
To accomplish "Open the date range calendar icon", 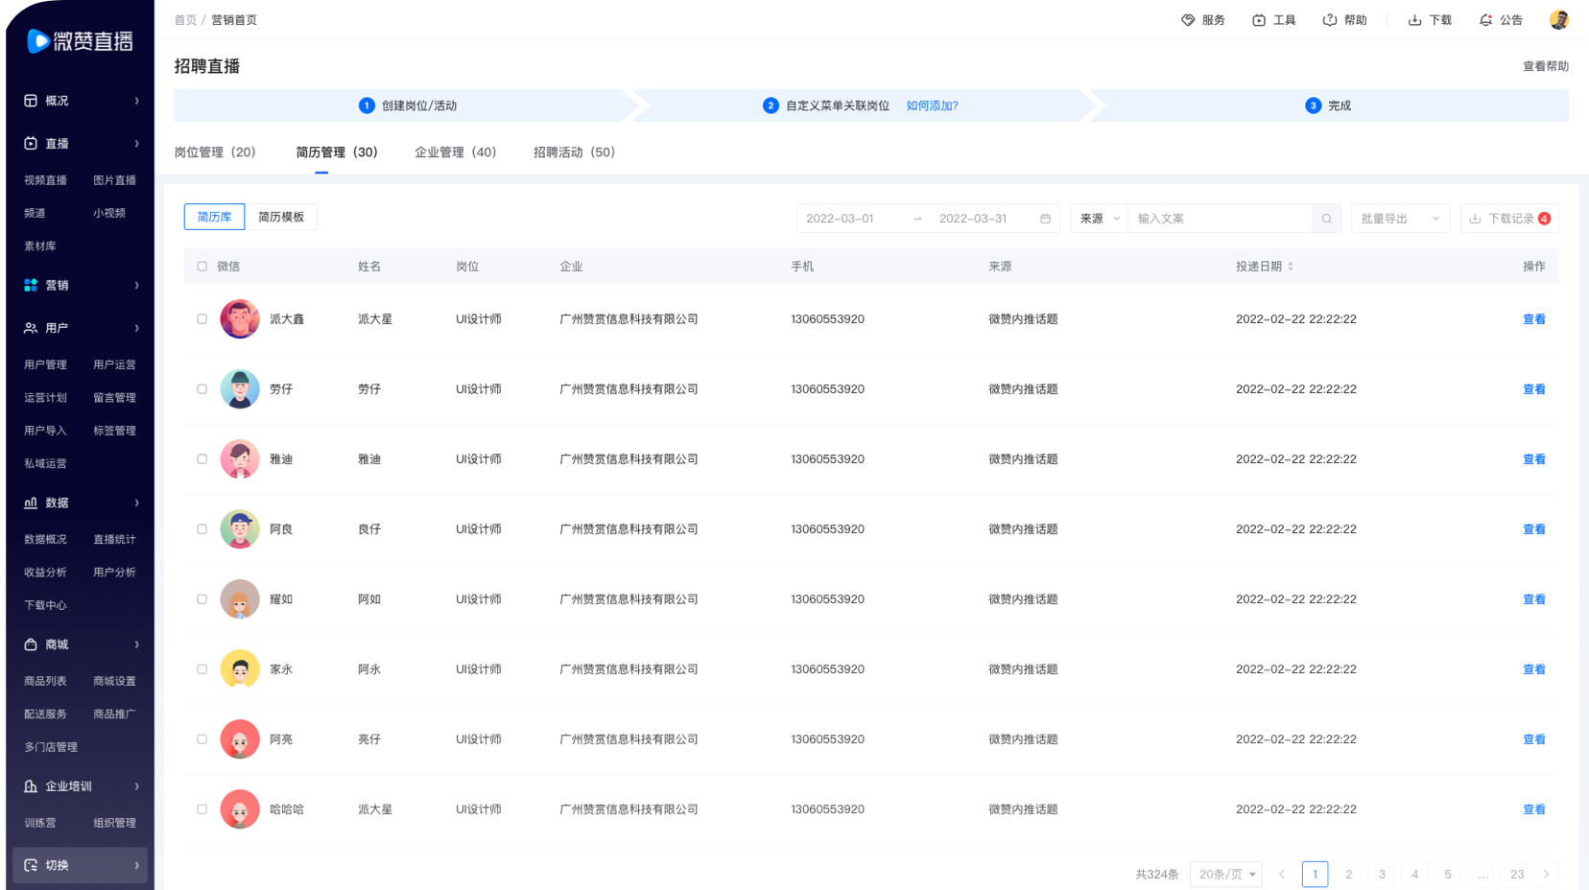I will (1045, 219).
